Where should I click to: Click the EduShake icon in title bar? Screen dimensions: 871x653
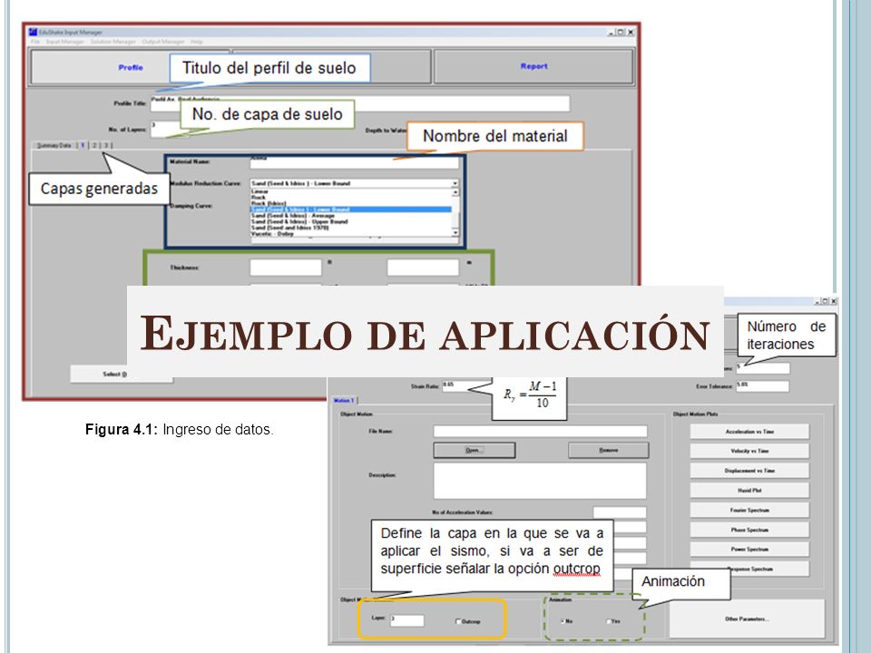33,32
